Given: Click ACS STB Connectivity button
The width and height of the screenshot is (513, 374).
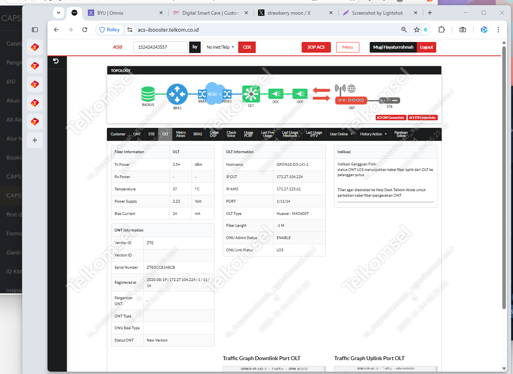Looking at the screenshot, I should [422, 118].
